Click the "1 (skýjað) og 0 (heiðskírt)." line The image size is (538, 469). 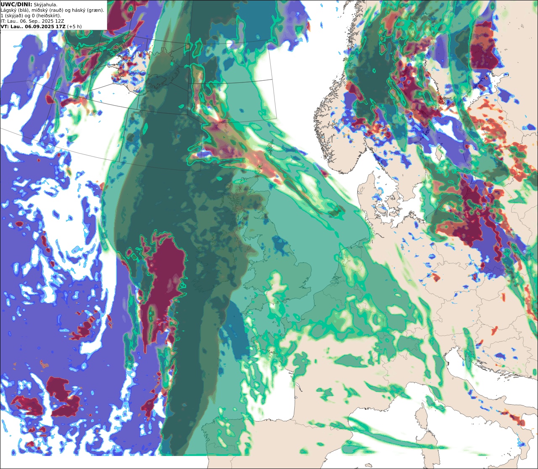(31, 16)
